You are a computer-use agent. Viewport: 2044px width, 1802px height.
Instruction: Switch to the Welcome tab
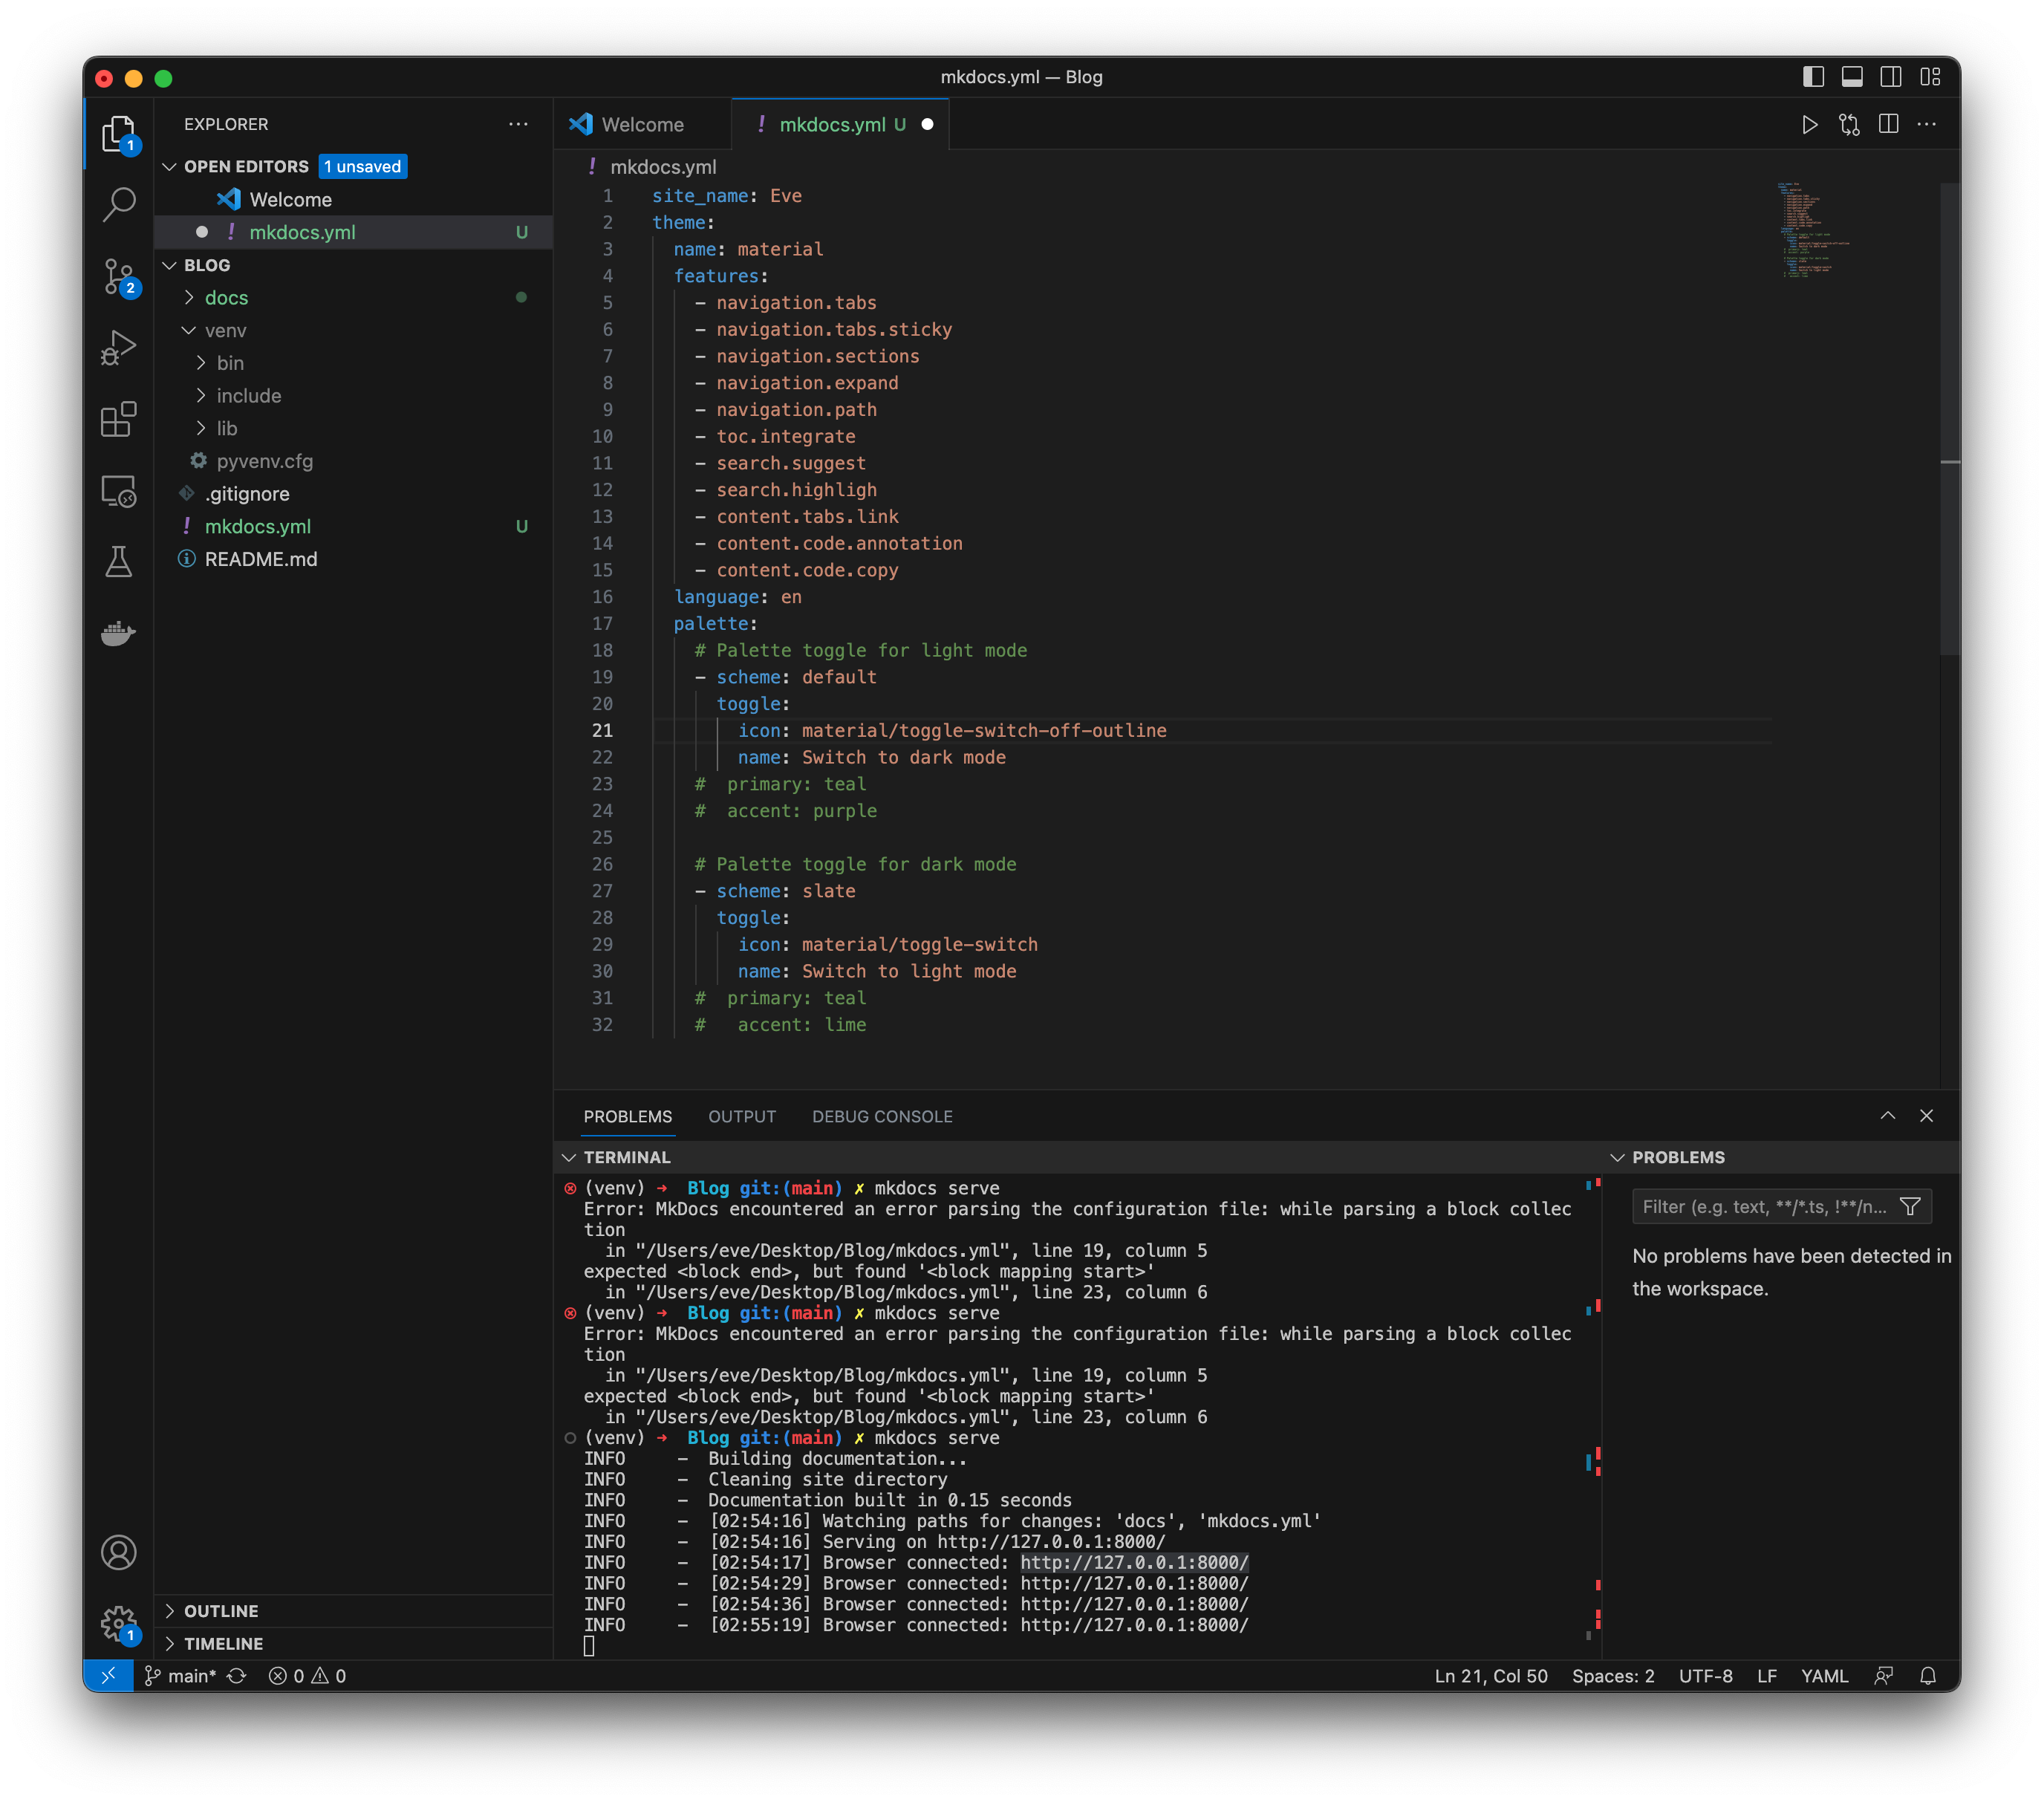click(642, 124)
